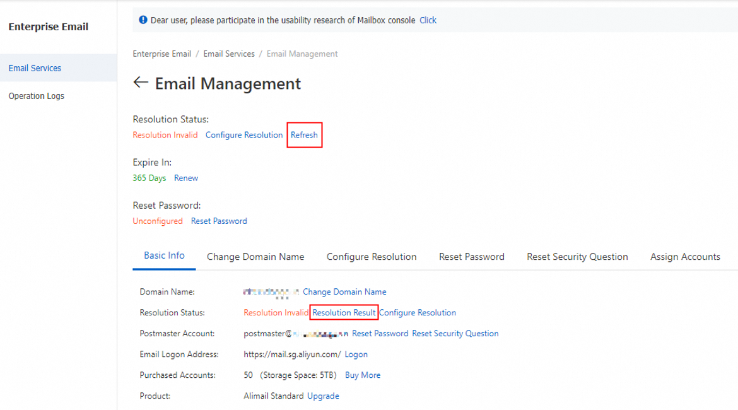Select Email Services in the sidebar
Screen dimensions: 738x410
pos(35,68)
